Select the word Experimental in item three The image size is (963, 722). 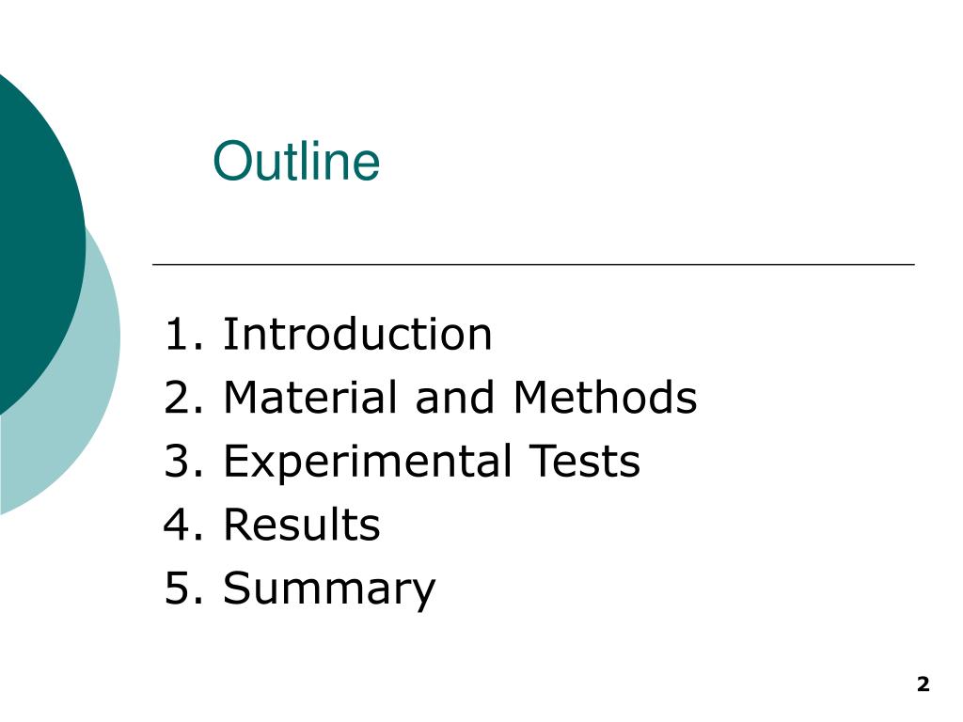[x=368, y=463]
